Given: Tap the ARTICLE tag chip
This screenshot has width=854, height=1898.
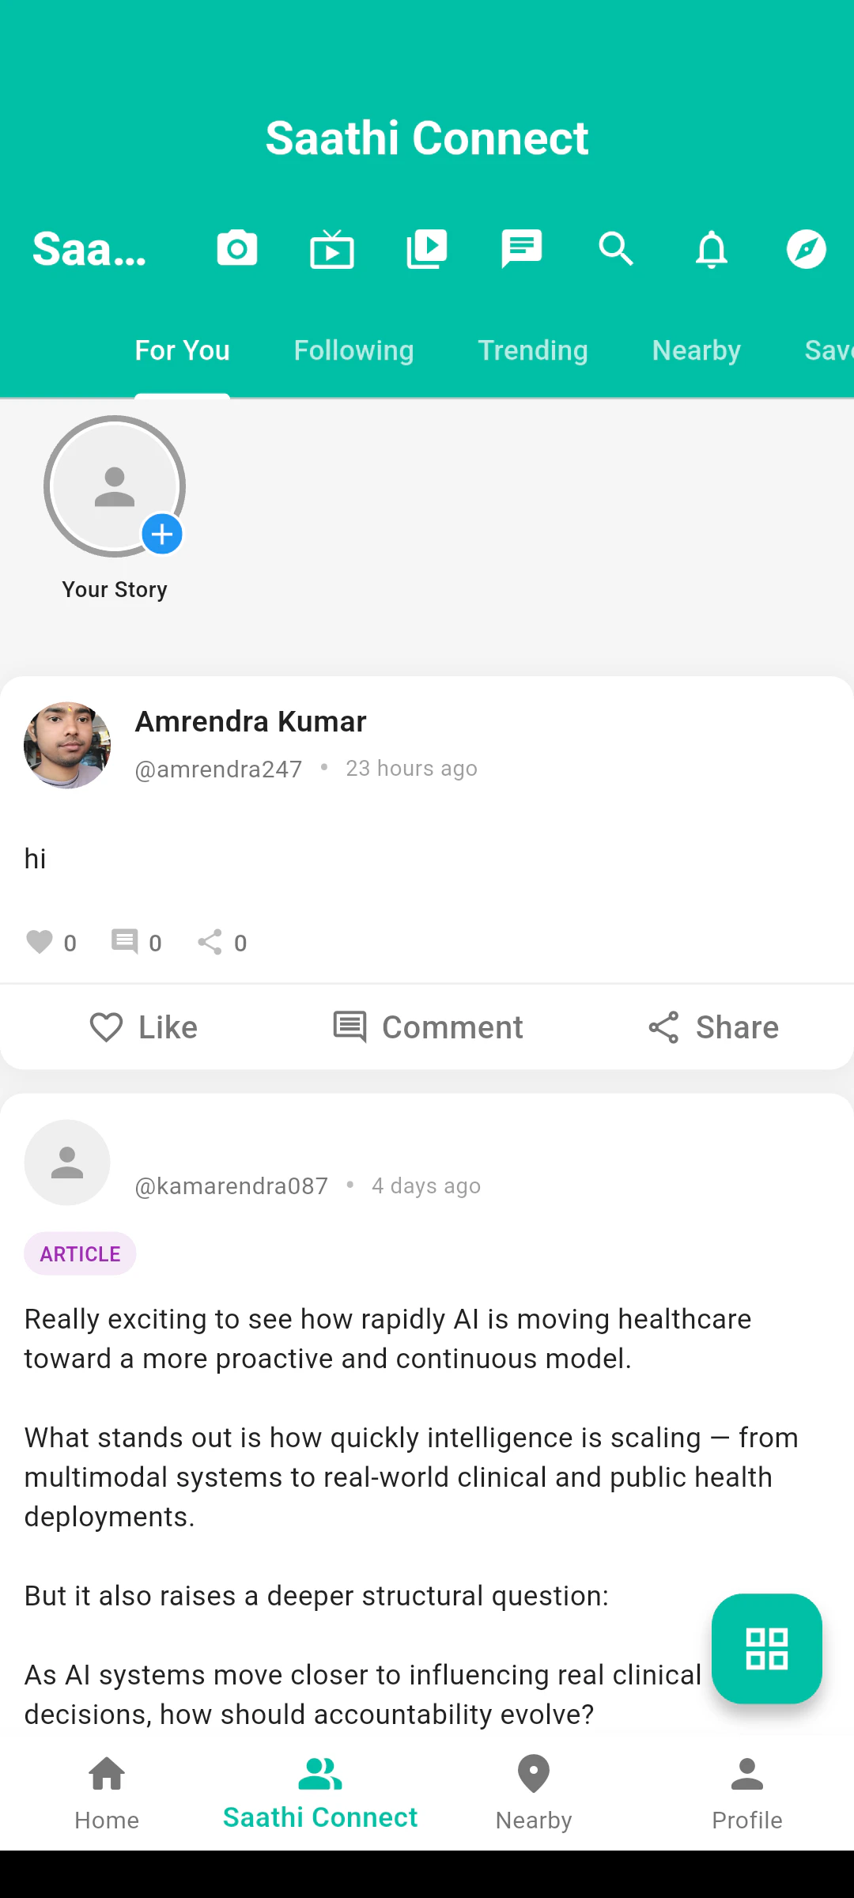Looking at the screenshot, I should point(80,1253).
